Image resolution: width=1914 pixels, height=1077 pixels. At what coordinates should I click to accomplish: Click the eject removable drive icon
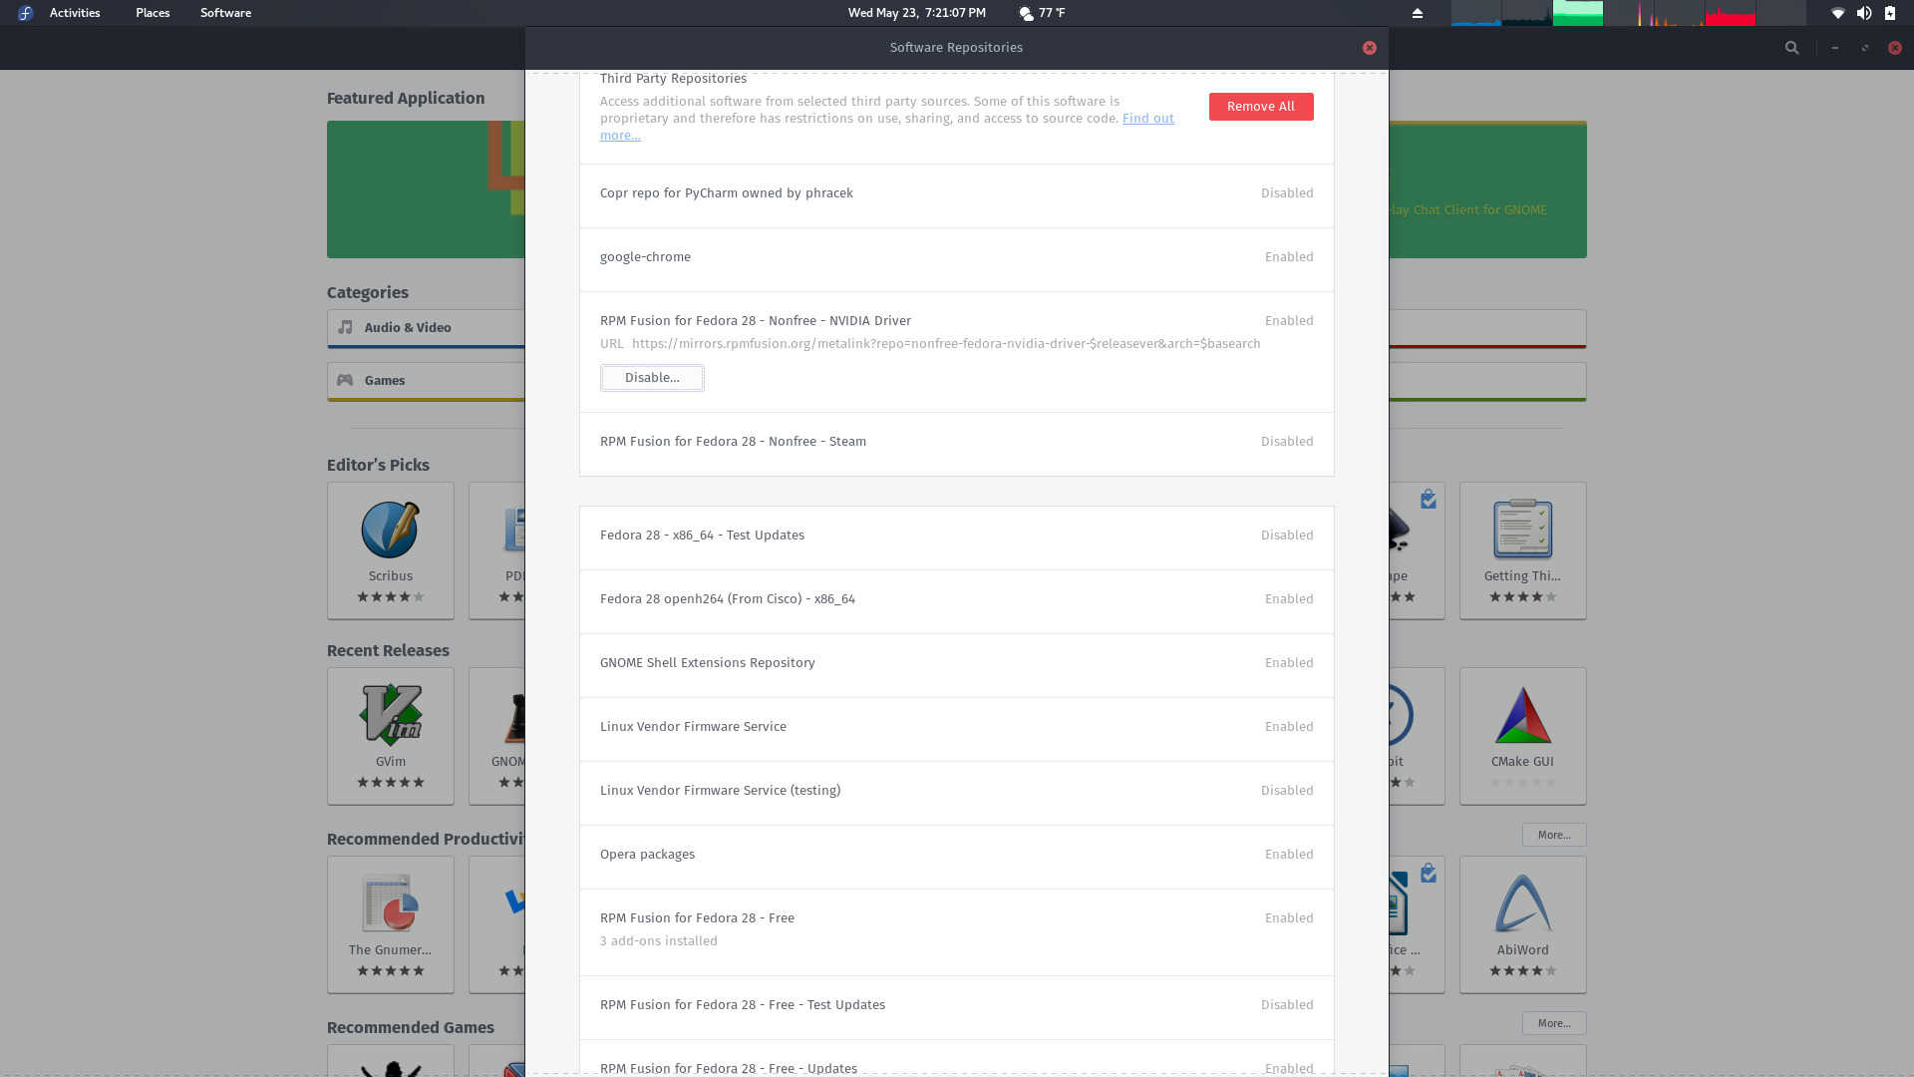coord(1417,13)
